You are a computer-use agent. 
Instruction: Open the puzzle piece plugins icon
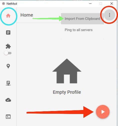[8, 46]
